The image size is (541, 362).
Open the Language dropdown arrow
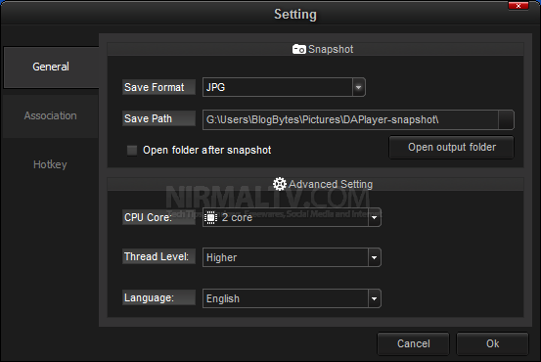375,298
